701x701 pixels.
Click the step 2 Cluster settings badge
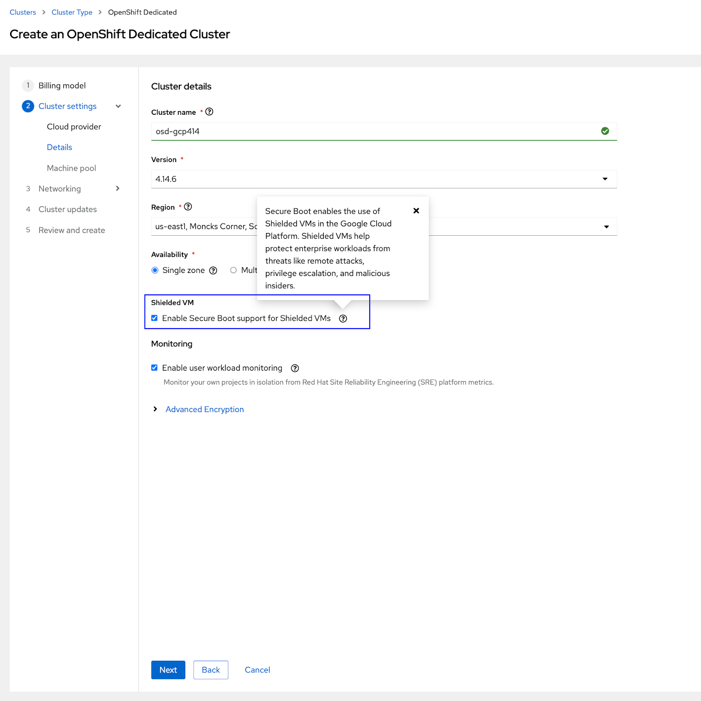coord(28,106)
